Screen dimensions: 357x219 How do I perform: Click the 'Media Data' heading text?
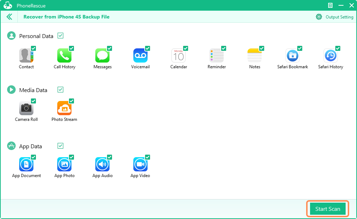[x=33, y=90]
